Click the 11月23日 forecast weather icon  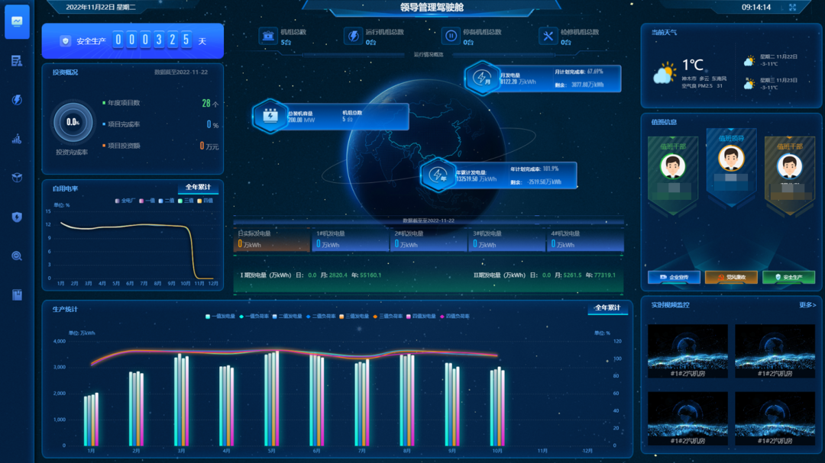(x=749, y=84)
